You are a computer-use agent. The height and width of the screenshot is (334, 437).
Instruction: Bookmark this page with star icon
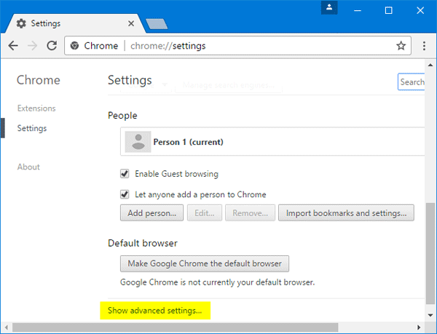point(401,46)
